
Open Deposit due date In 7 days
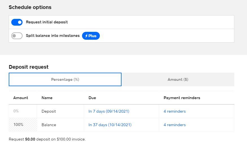coord(109,111)
